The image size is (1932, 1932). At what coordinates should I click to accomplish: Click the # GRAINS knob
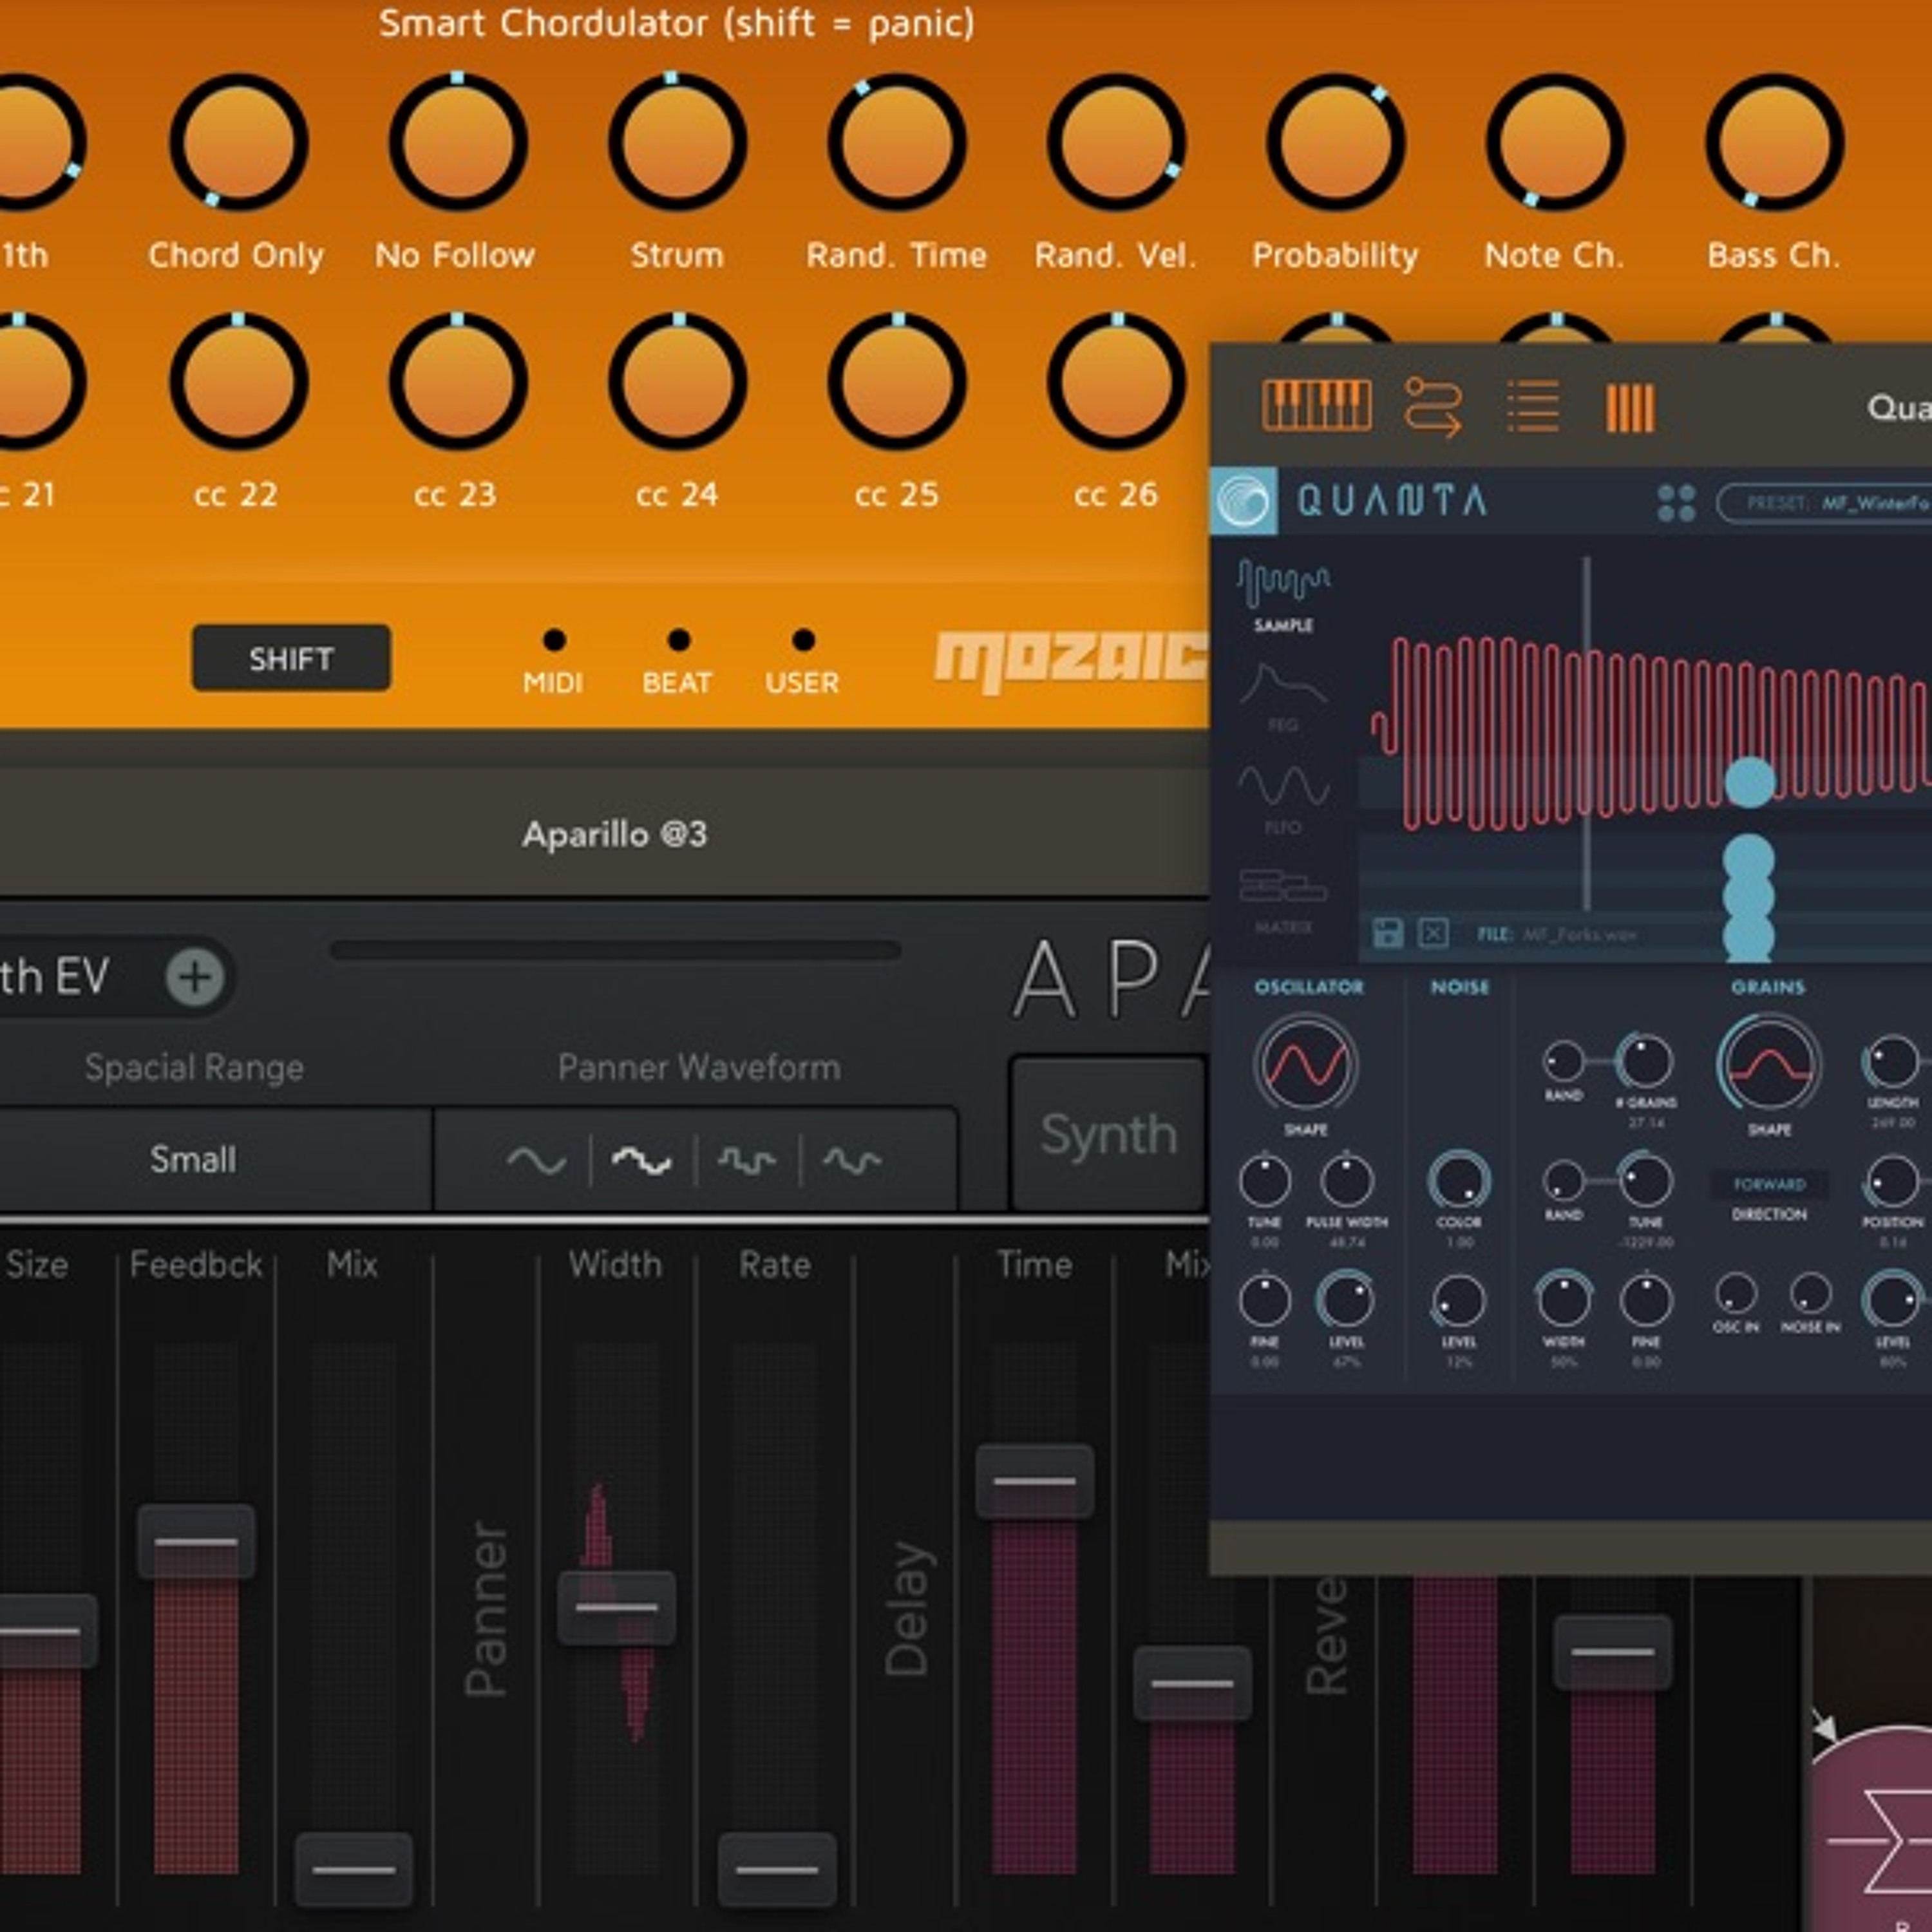[x=1645, y=1061]
